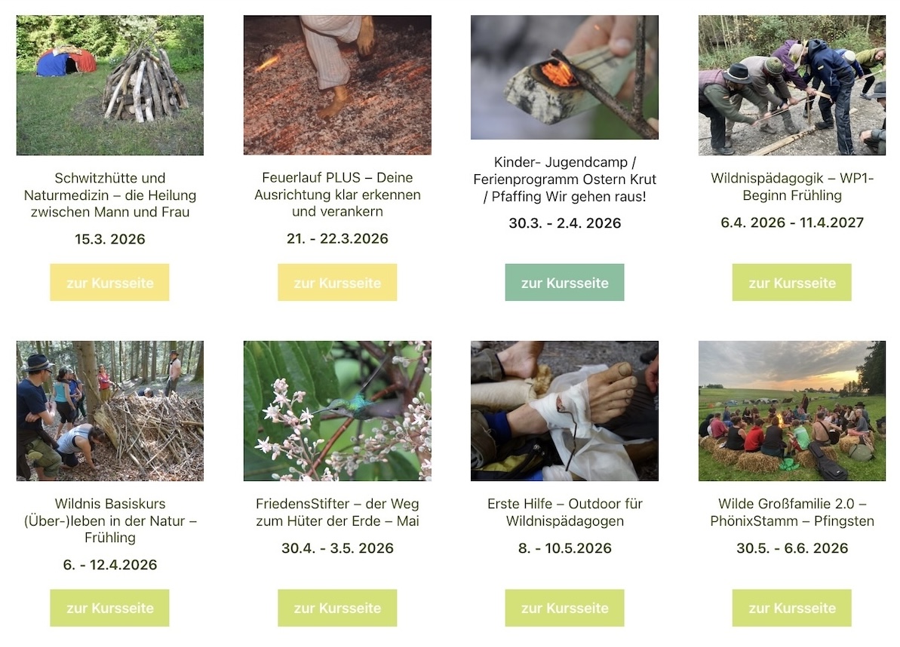This screenshot has height=647, width=900.
Task: Open the Wildnispädagogik – WP1 title link
Action: point(791,186)
